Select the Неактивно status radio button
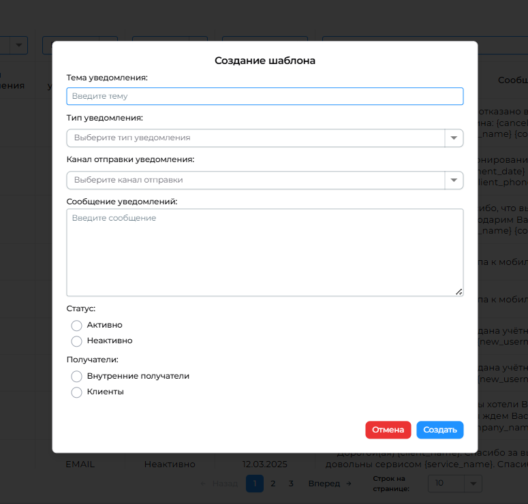This screenshot has height=504, width=528. coord(76,341)
